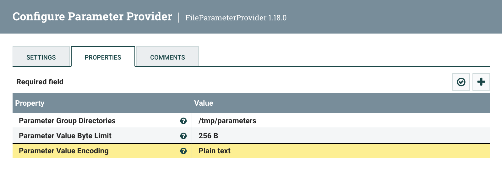502x190 pixels.
Task: Click the Value column header
Action: (204, 103)
